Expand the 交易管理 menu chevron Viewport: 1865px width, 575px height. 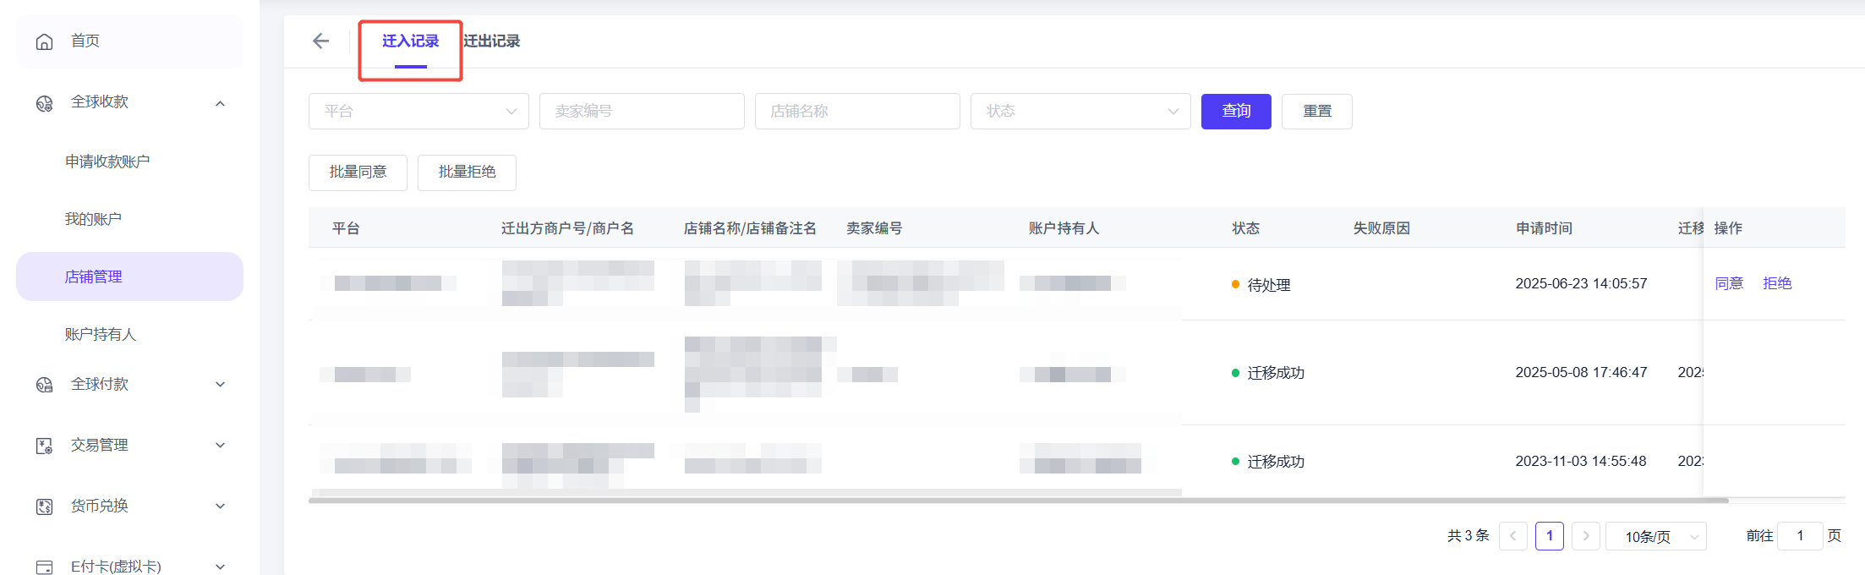click(x=221, y=446)
